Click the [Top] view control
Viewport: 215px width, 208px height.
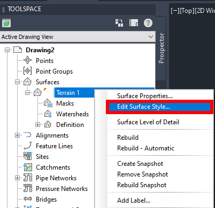pos(187,11)
